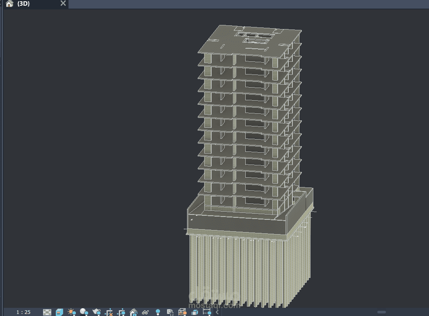
Task: Open the view scale 1 : 25 selector
Action: point(23,312)
